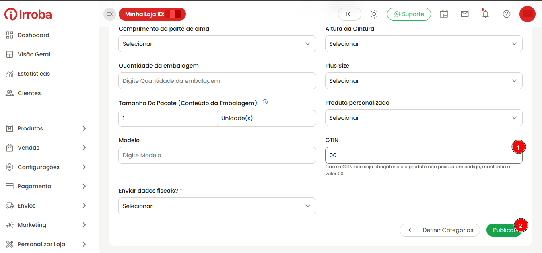
Task: Focus the GTIN input field
Action: [x=424, y=155]
